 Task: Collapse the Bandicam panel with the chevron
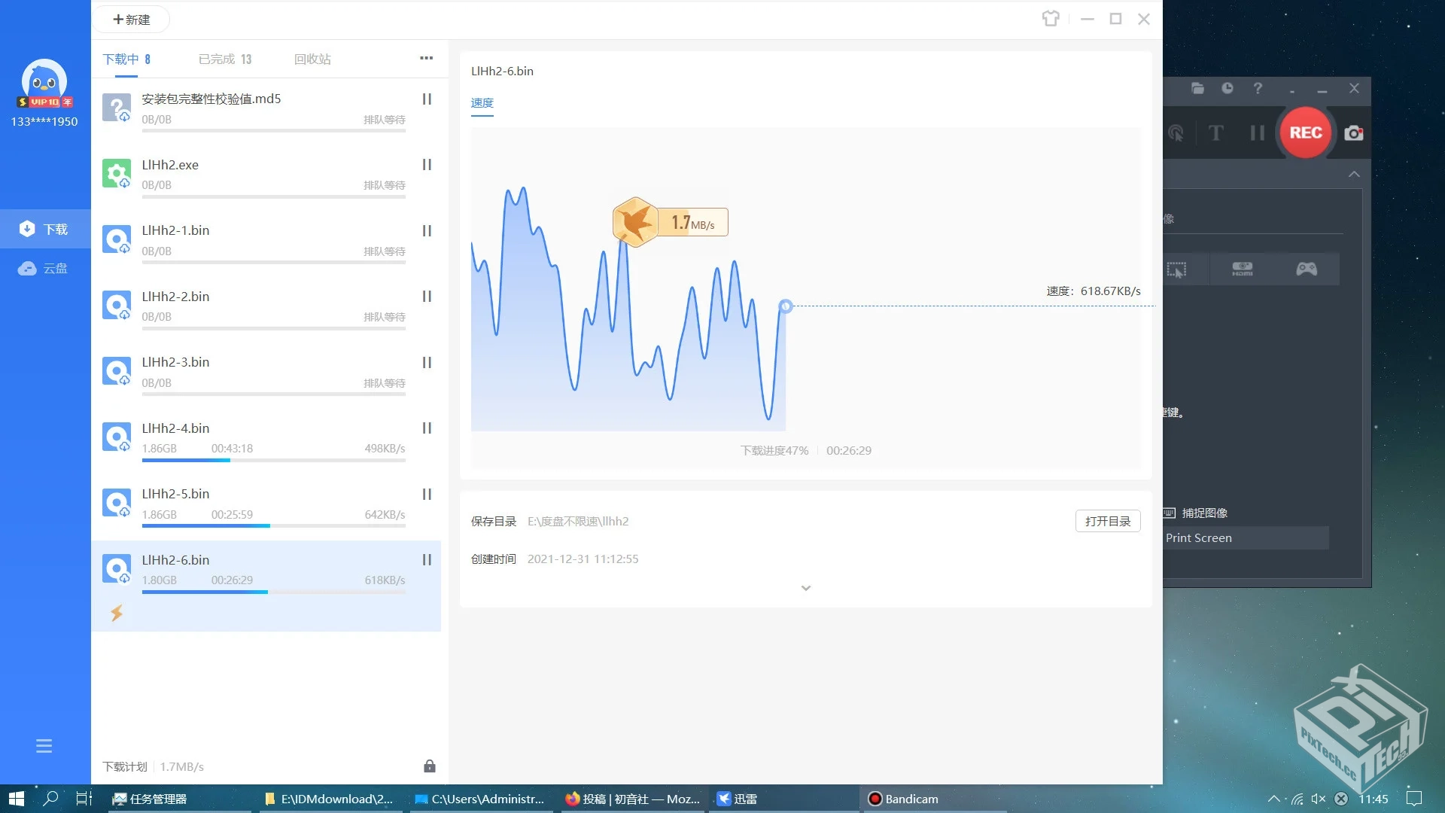coord(1354,172)
